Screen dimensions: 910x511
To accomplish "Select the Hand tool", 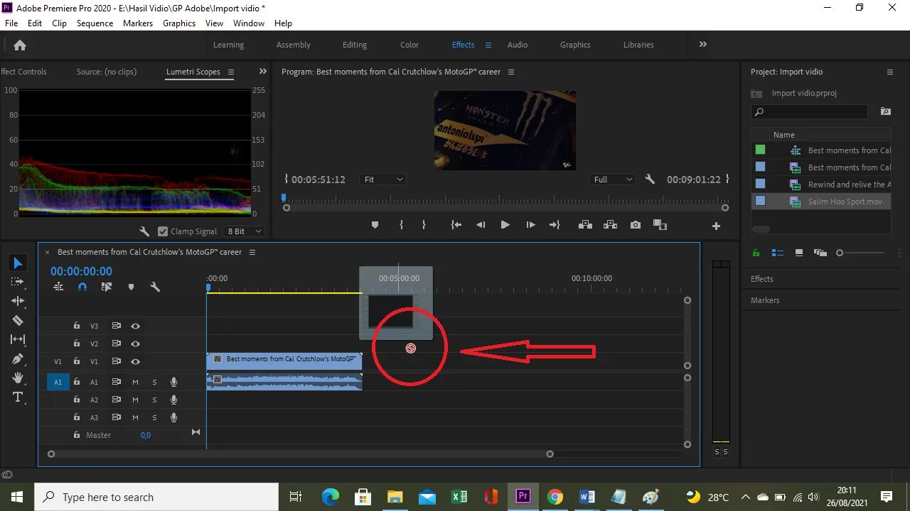I will 18,378.
